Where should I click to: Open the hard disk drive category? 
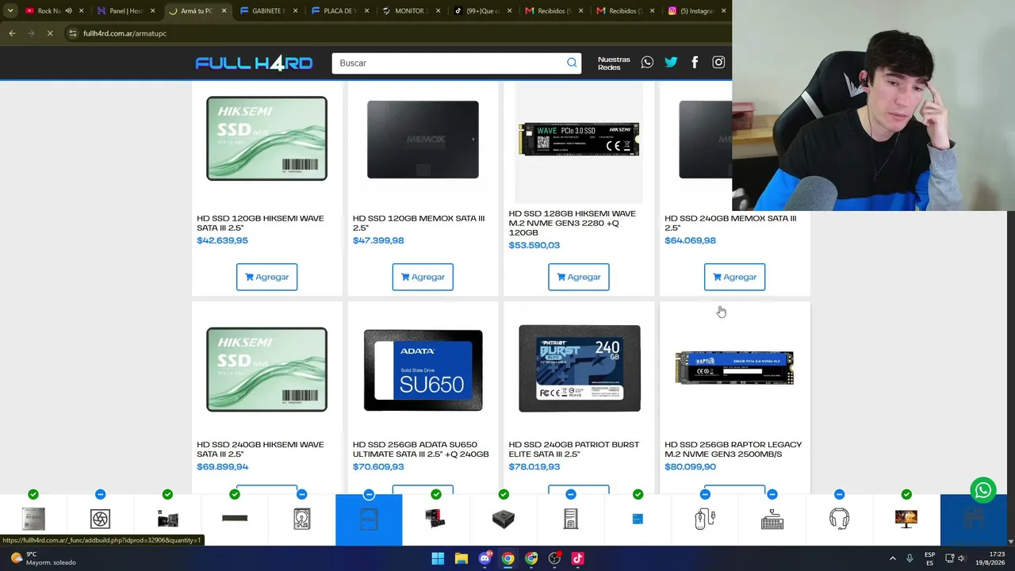click(x=301, y=519)
